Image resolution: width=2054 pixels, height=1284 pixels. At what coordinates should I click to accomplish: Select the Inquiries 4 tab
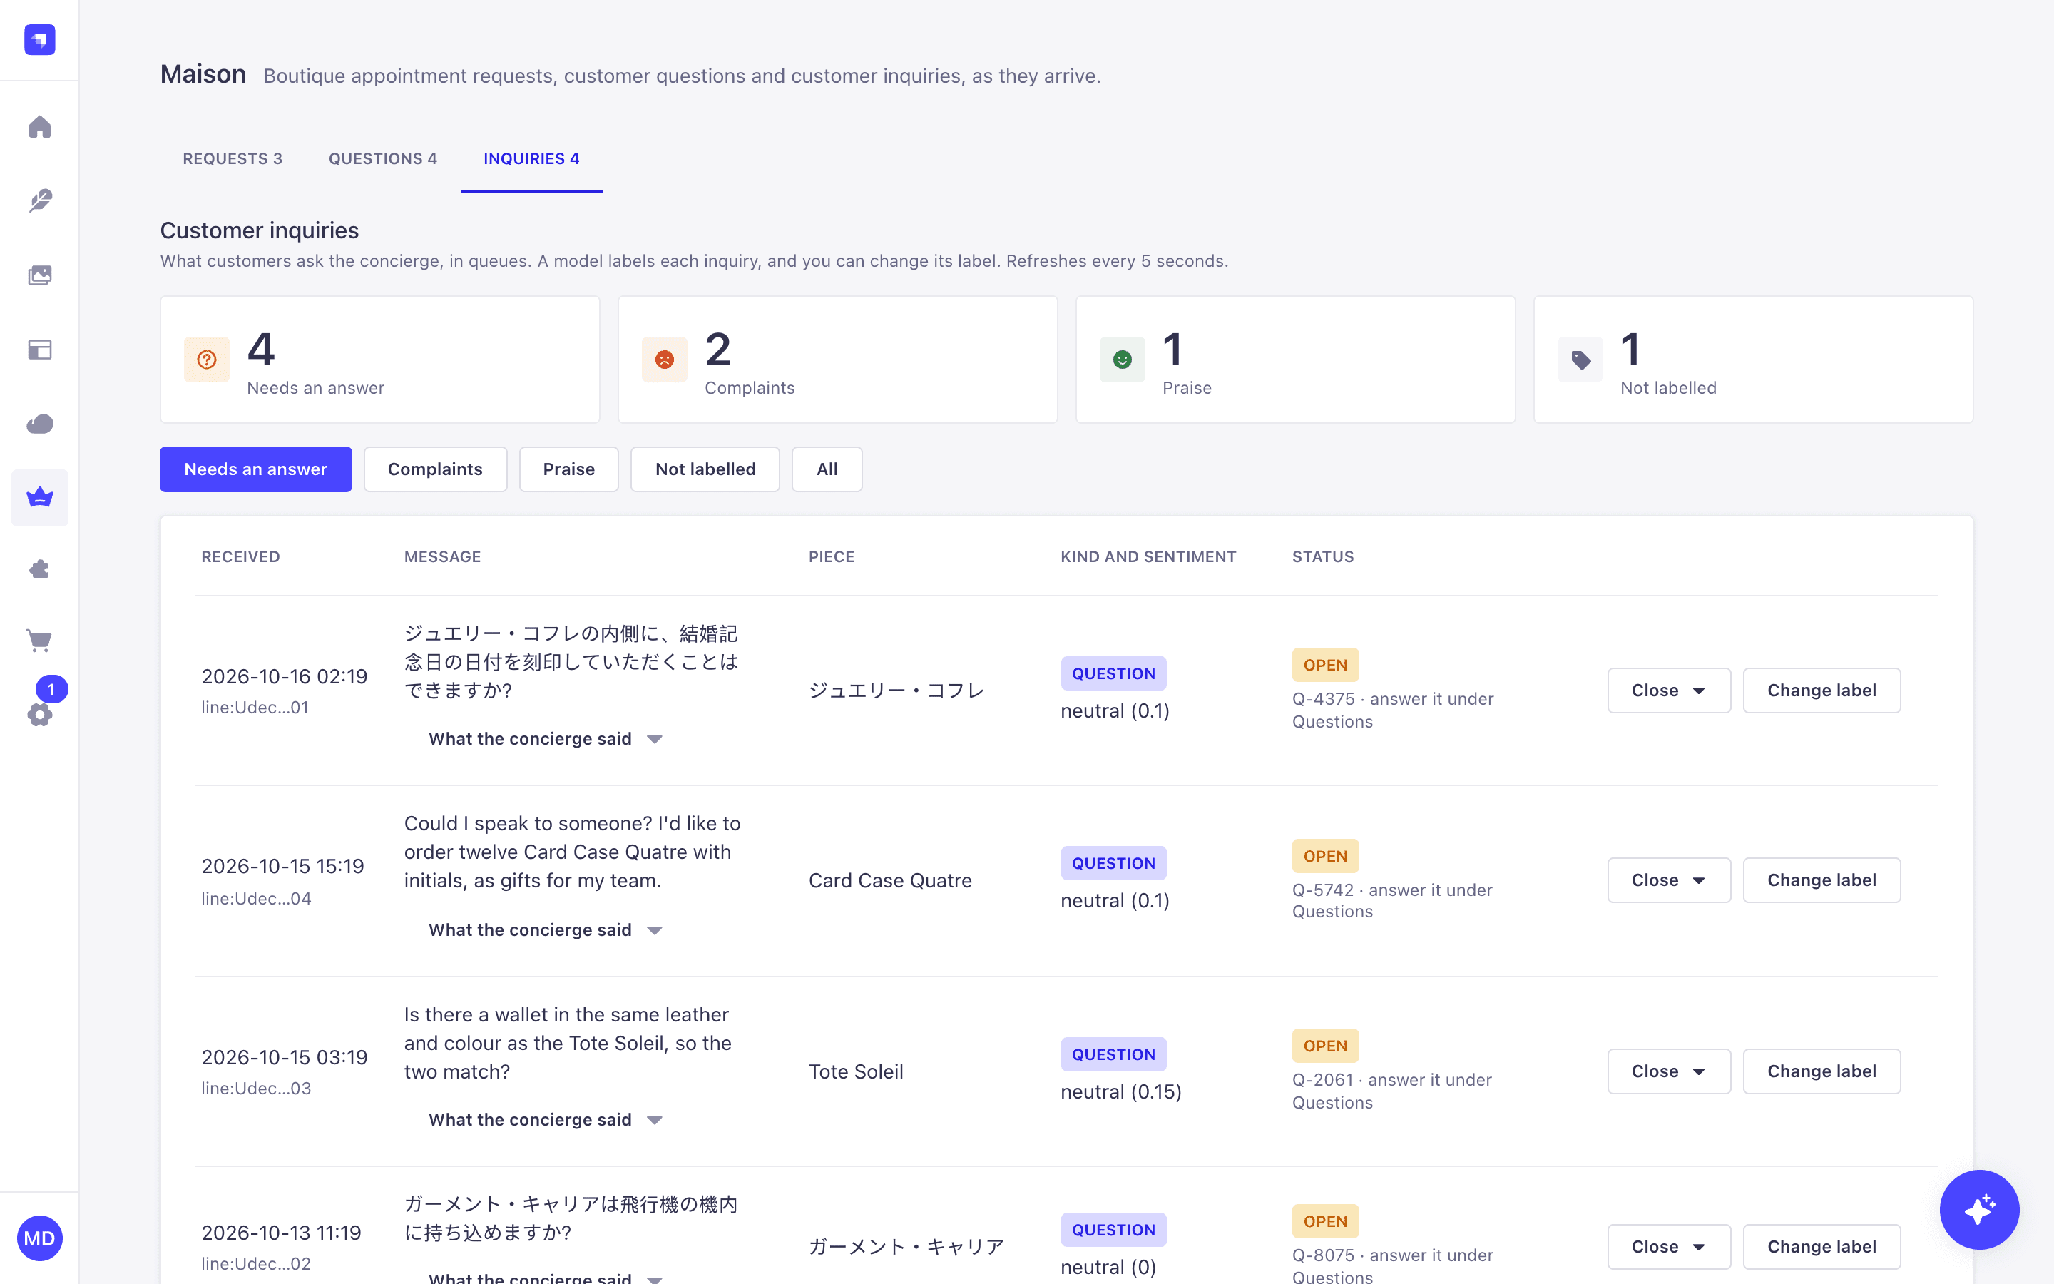(531, 159)
